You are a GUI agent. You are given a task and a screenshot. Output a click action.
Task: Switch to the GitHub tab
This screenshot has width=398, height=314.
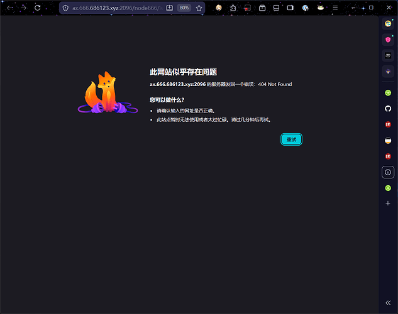pos(388,109)
